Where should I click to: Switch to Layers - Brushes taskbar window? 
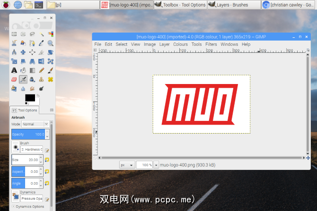coord(234,5)
